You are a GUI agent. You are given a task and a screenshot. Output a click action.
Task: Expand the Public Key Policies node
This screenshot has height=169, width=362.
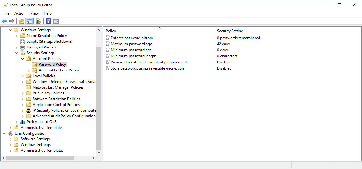[x=22, y=93]
